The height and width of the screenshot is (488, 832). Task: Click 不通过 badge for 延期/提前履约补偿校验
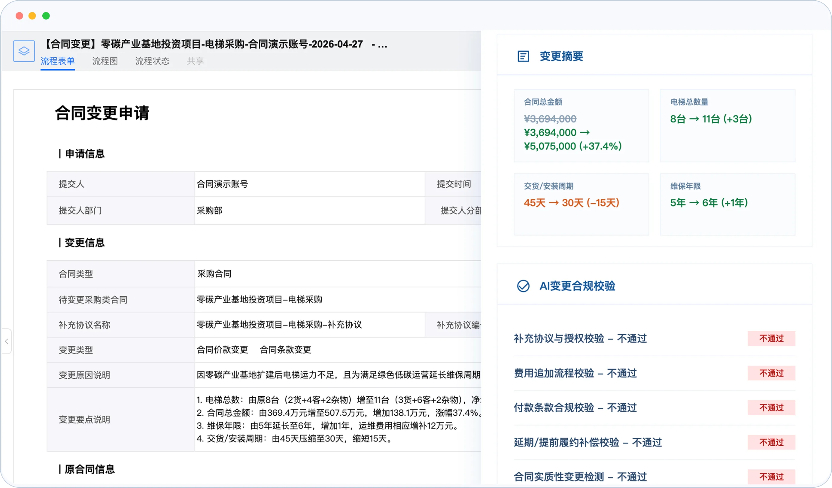(x=772, y=442)
